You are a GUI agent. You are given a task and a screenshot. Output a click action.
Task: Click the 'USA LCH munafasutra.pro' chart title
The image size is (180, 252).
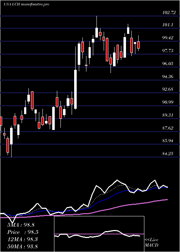[x=26, y=4]
